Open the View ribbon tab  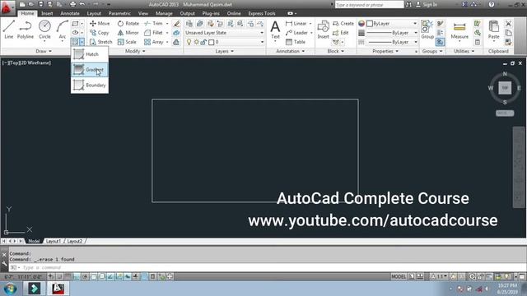pos(143,13)
